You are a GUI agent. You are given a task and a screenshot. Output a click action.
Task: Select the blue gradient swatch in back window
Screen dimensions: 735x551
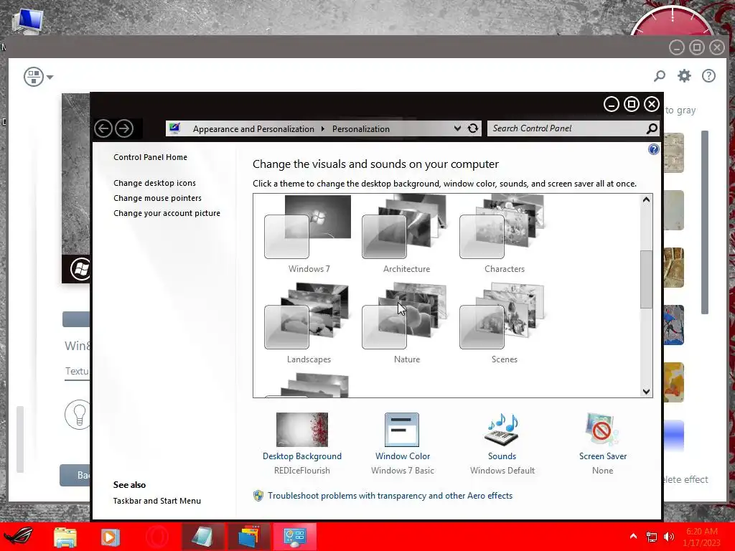(x=674, y=435)
